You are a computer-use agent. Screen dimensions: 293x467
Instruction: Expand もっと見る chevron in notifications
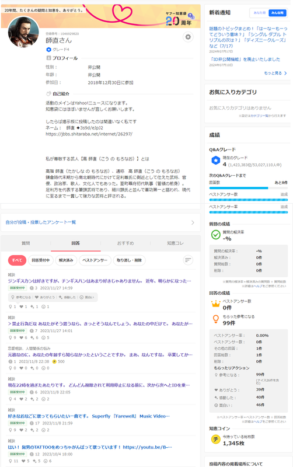click(x=285, y=73)
